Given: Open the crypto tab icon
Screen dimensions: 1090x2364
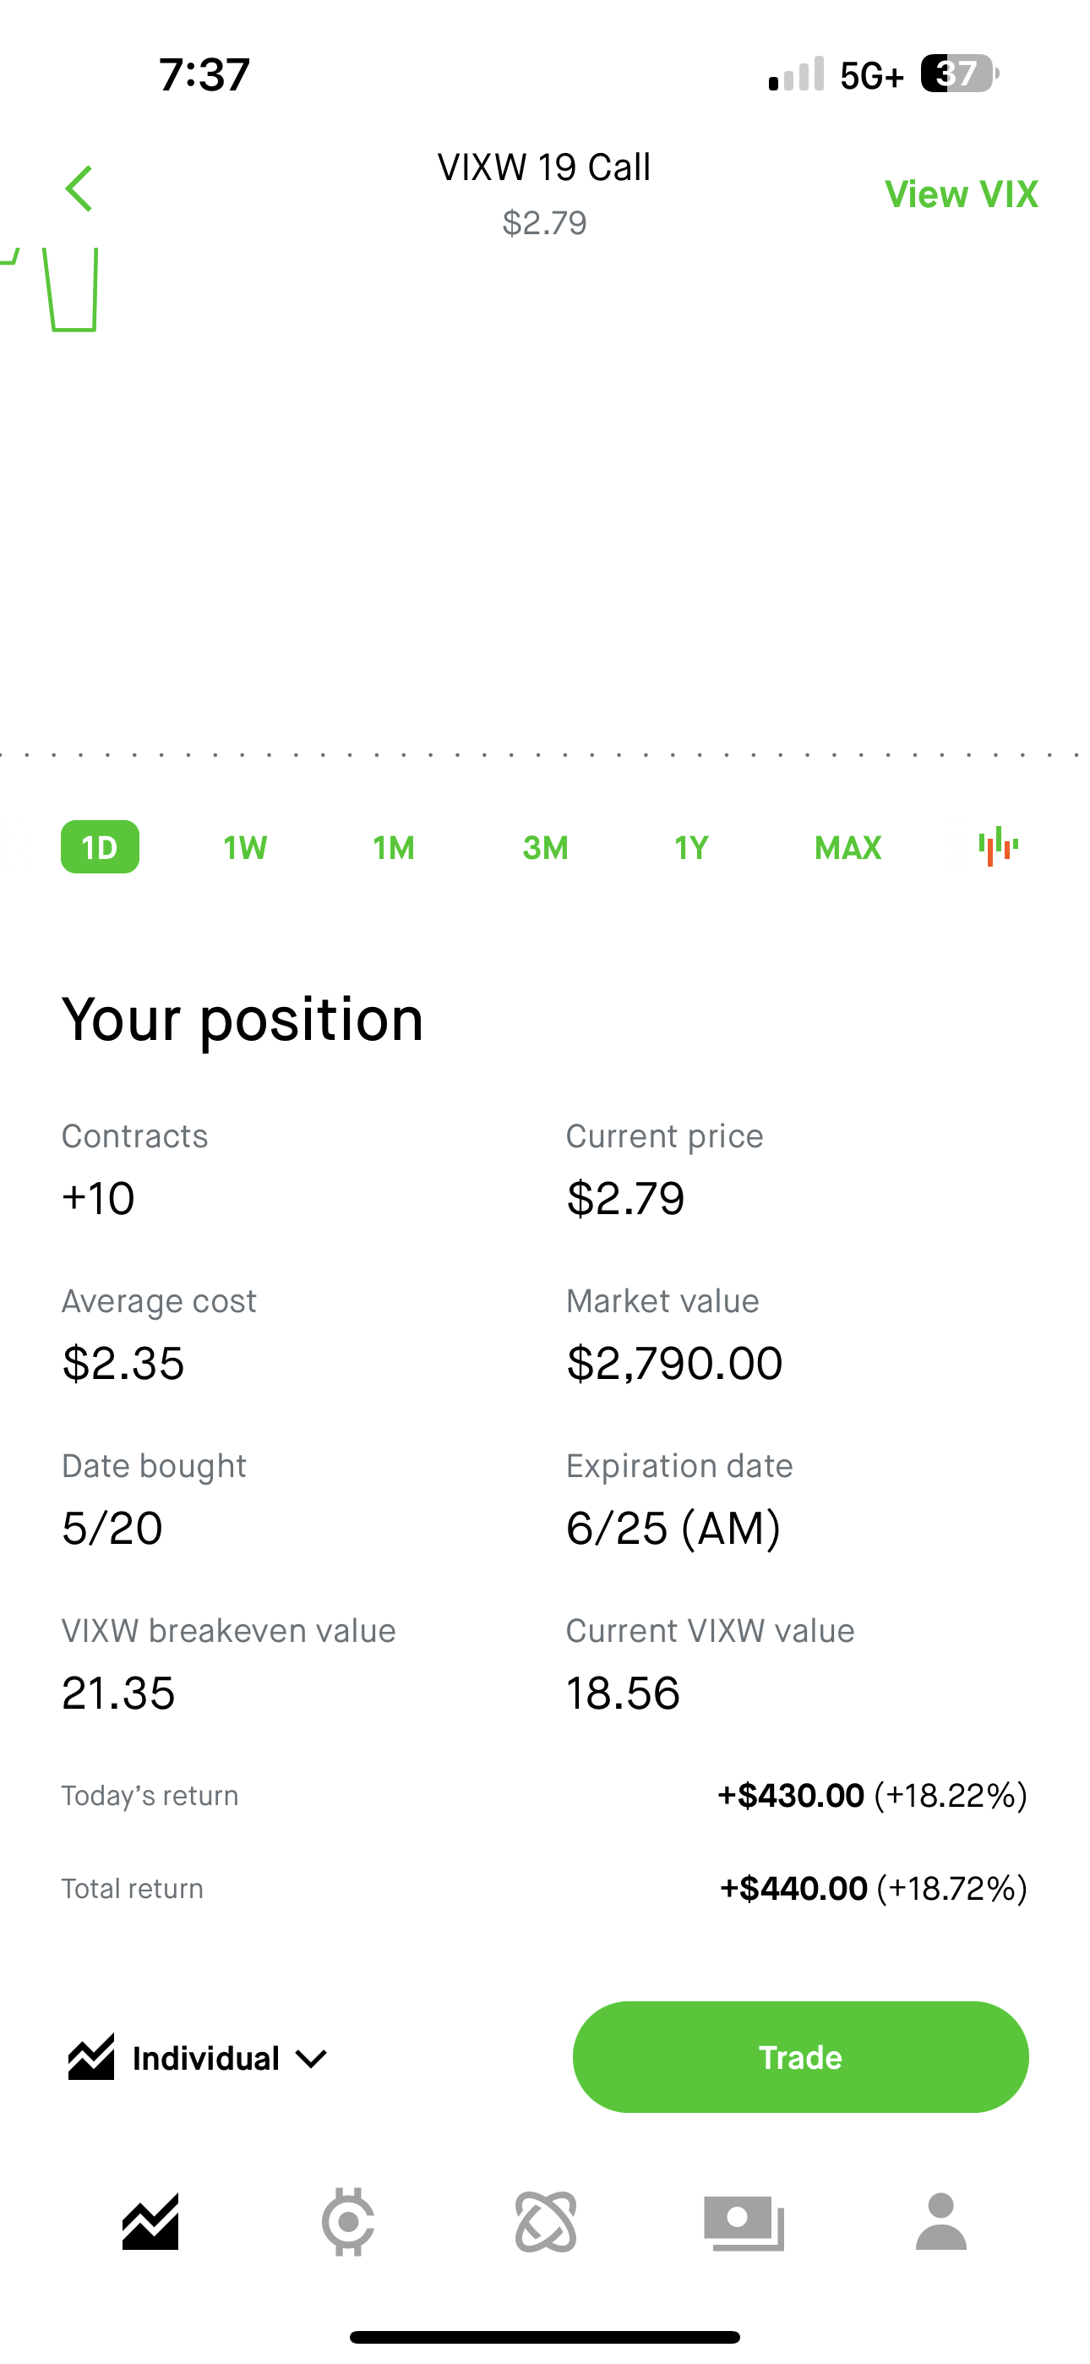Looking at the screenshot, I should tap(348, 2222).
